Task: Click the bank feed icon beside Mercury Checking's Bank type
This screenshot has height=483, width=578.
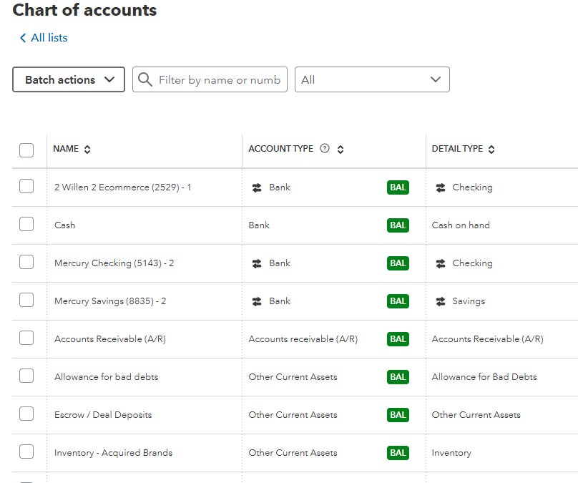Action: [257, 263]
